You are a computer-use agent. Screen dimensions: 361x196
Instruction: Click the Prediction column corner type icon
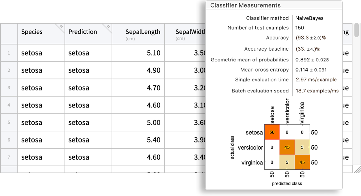pyautogui.click(x=108, y=27)
